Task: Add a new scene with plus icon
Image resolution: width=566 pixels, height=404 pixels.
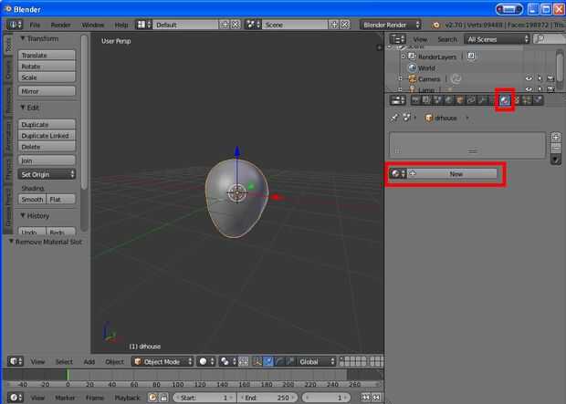Action: click(x=334, y=25)
